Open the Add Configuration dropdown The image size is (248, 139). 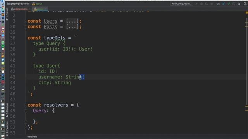(x=181, y=3)
